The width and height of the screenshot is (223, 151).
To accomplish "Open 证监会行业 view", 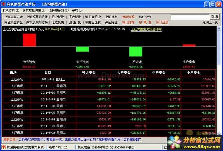I will coord(93,17).
